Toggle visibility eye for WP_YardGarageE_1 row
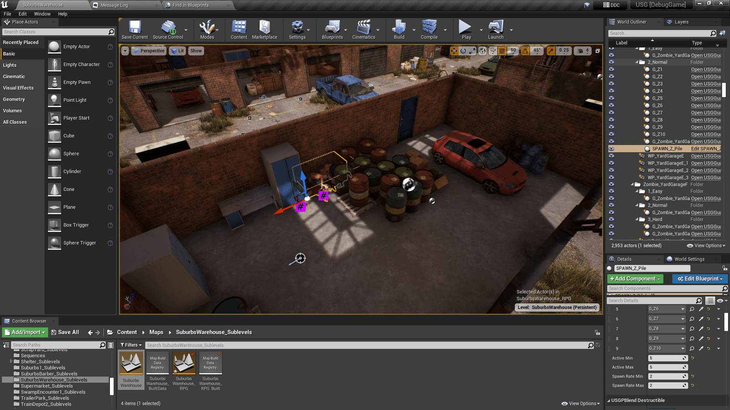730x410 pixels. tap(611, 163)
